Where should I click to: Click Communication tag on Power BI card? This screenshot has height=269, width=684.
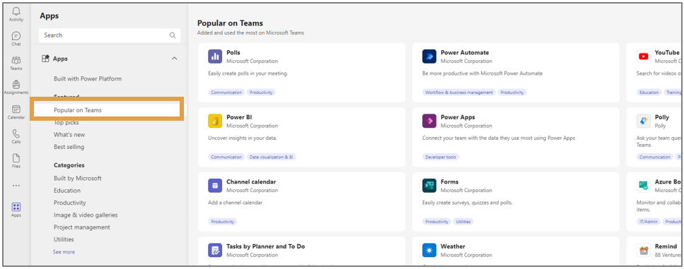tap(226, 157)
